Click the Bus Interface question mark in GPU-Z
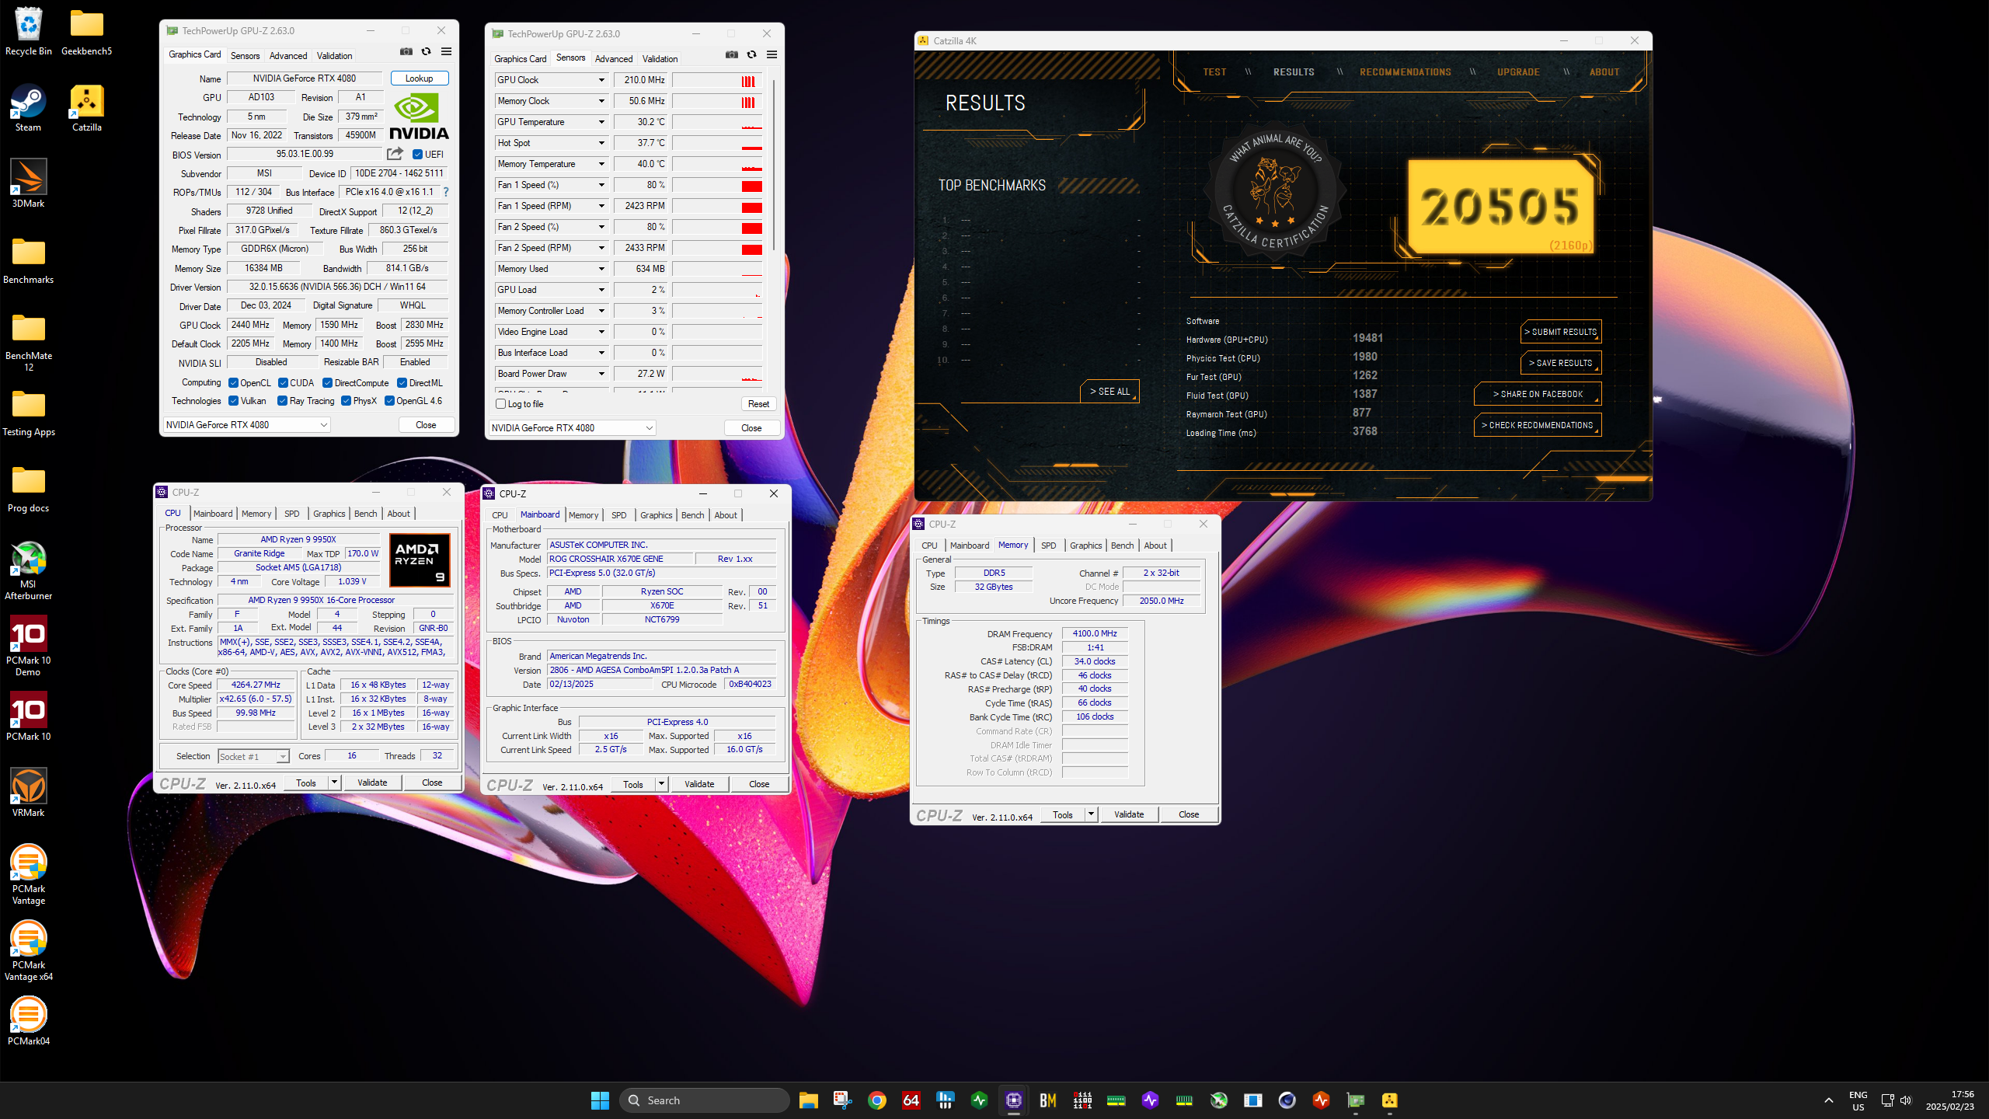The height and width of the screenshot is (1119, 1989). (446, 192)
